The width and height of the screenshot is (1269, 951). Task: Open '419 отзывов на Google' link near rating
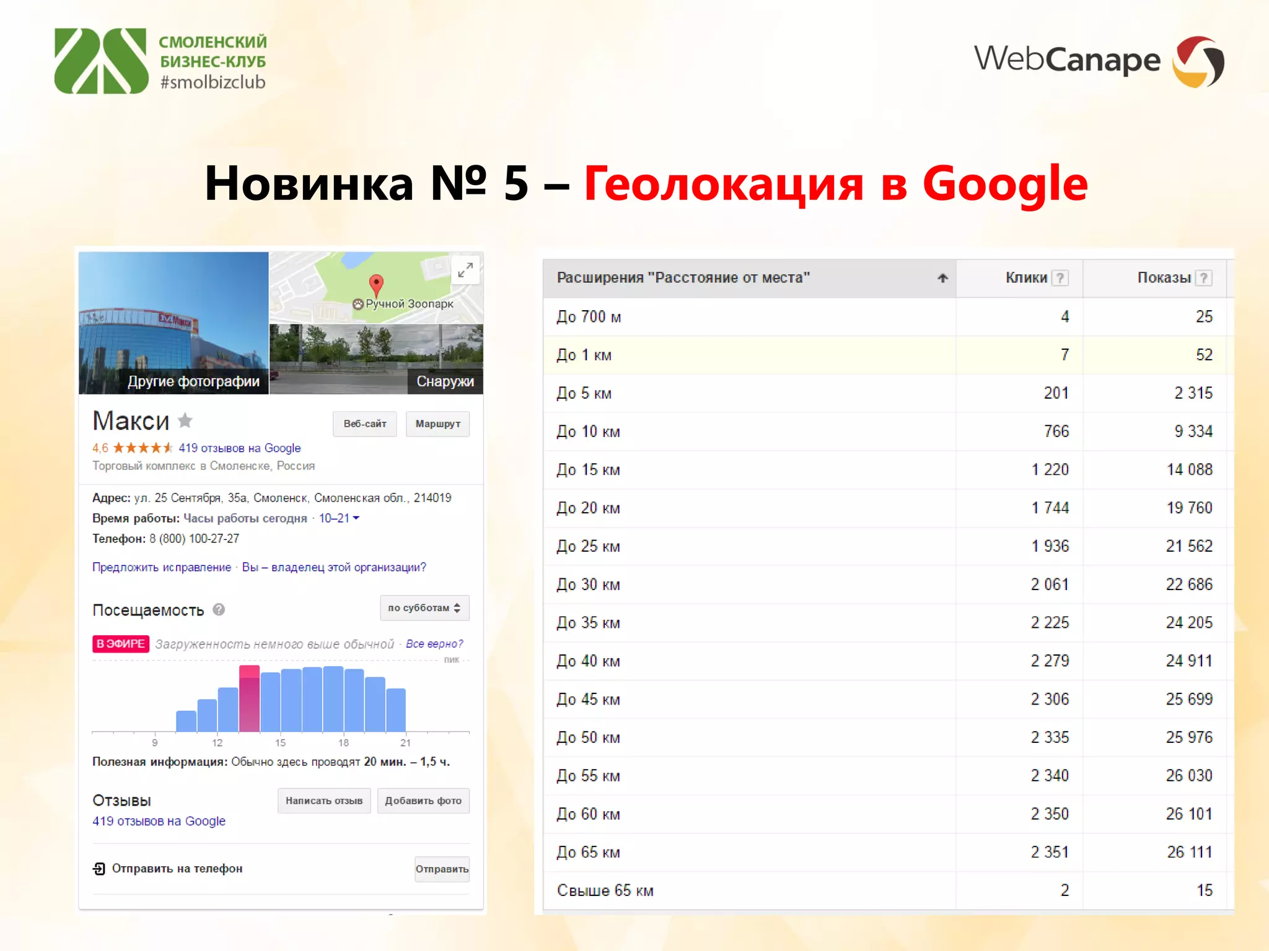pos(240,448)
